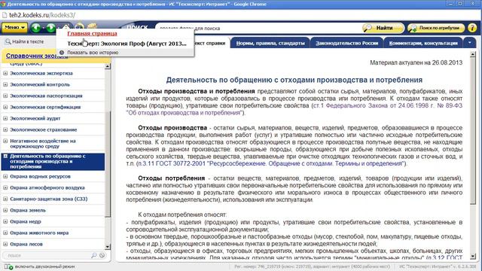Viewport: 482px width, 271px height.
Task: Click the document title Деятельность по обращению с отходами
Action: 294,80
